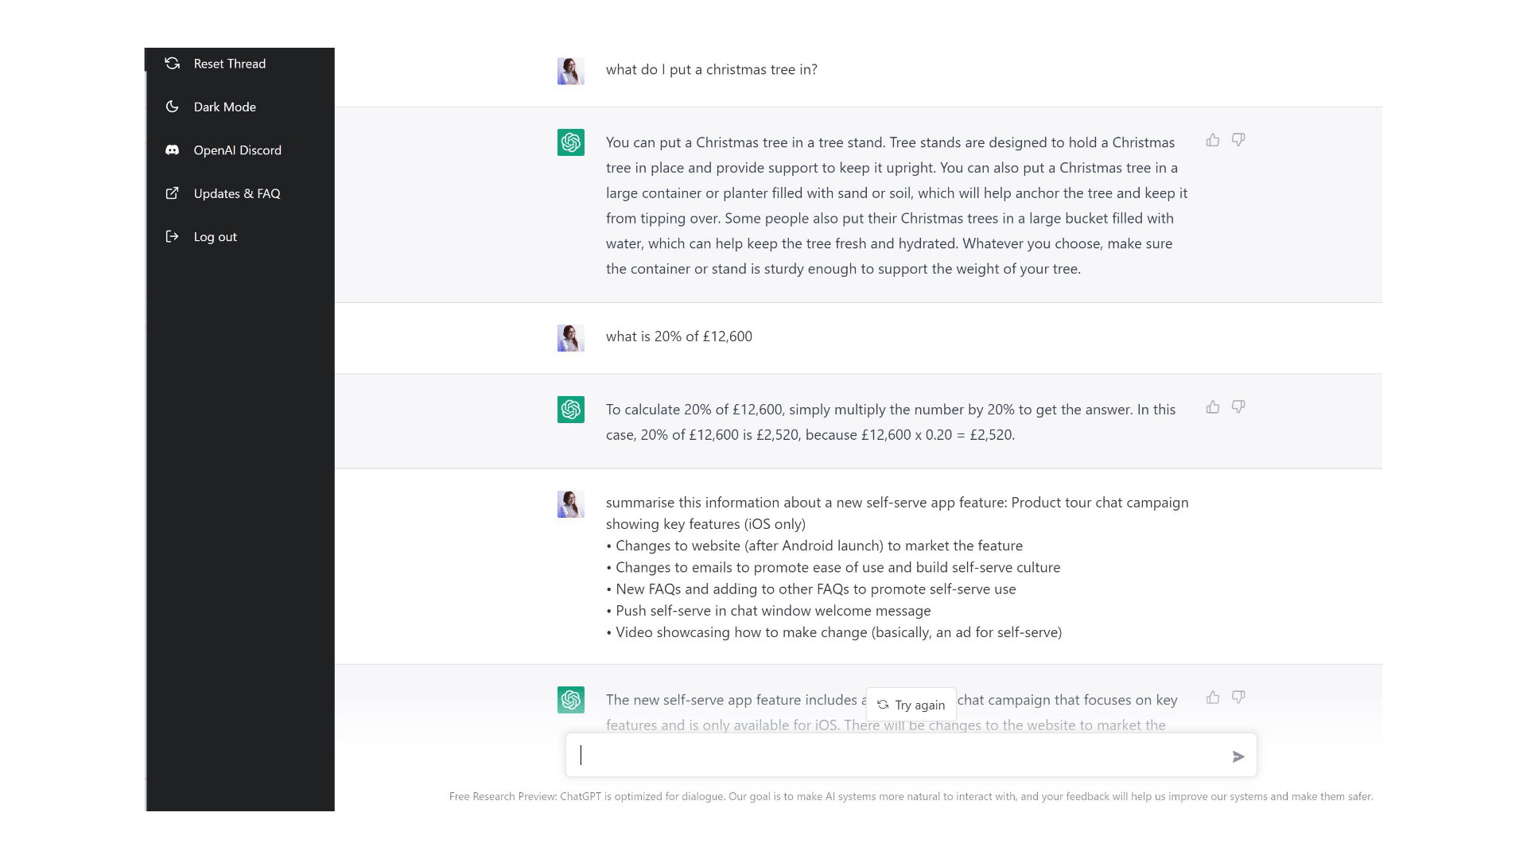Click the send message arrow icon
The width and height of the screenshot is (1527, 859).
(1238, 756)
